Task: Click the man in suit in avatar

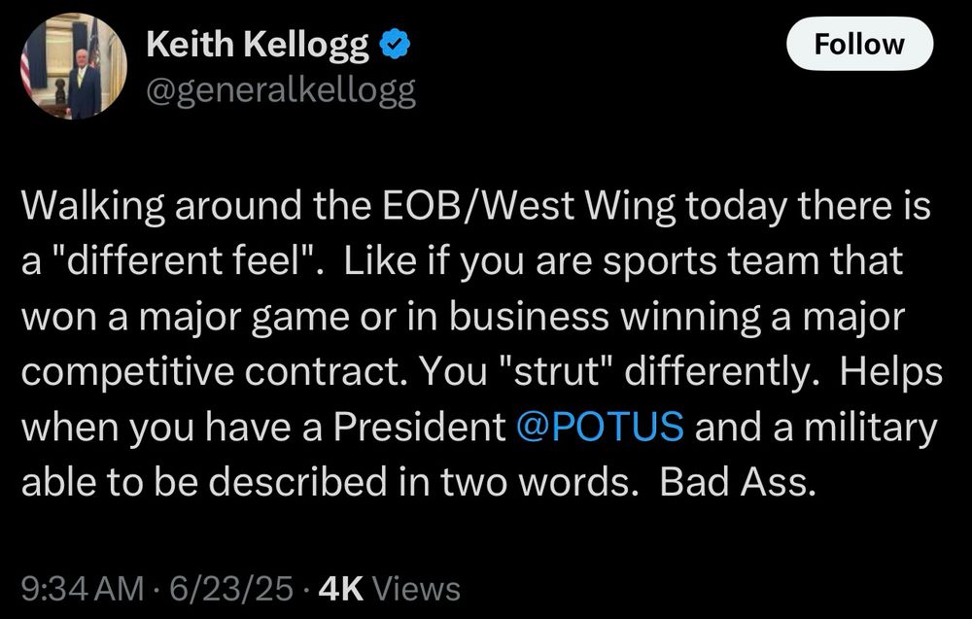Action: (x=83, y=84)
